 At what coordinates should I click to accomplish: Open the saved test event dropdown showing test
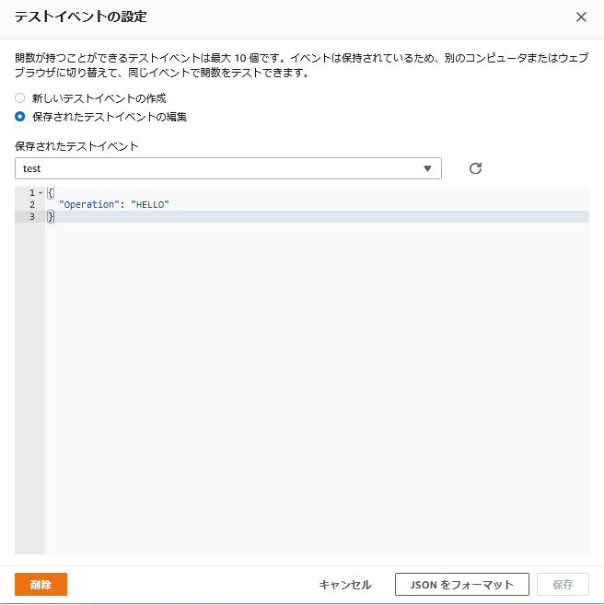pyautogui.click(x=228, y=168)
